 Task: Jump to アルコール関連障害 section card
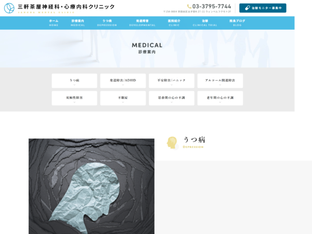pyautogui.click(x=220, y=81)
